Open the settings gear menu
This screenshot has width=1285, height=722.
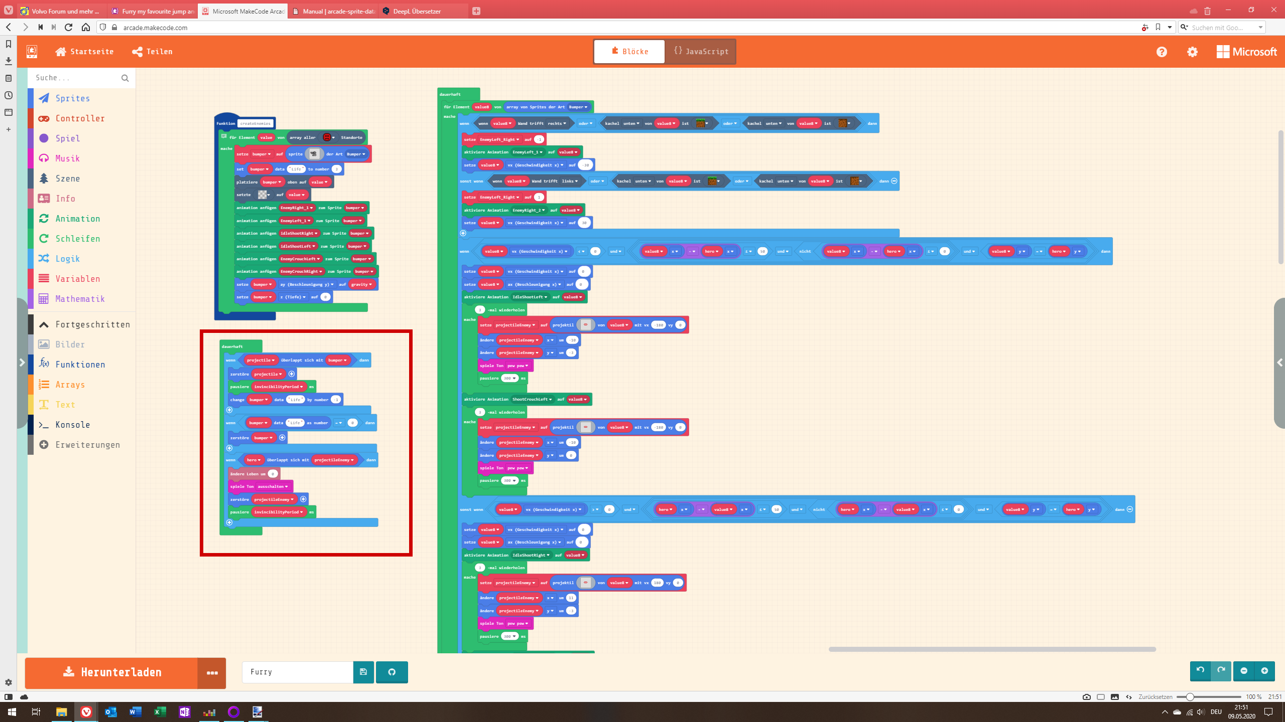pyautogui.click(x=1193, y=52)
